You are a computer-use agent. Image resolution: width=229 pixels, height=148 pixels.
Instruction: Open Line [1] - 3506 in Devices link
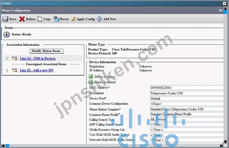[38, 58]
